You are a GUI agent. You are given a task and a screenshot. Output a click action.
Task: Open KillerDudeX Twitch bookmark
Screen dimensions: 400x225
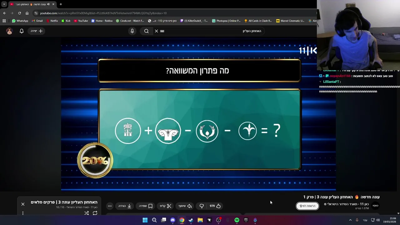click(x=194, y=21)
